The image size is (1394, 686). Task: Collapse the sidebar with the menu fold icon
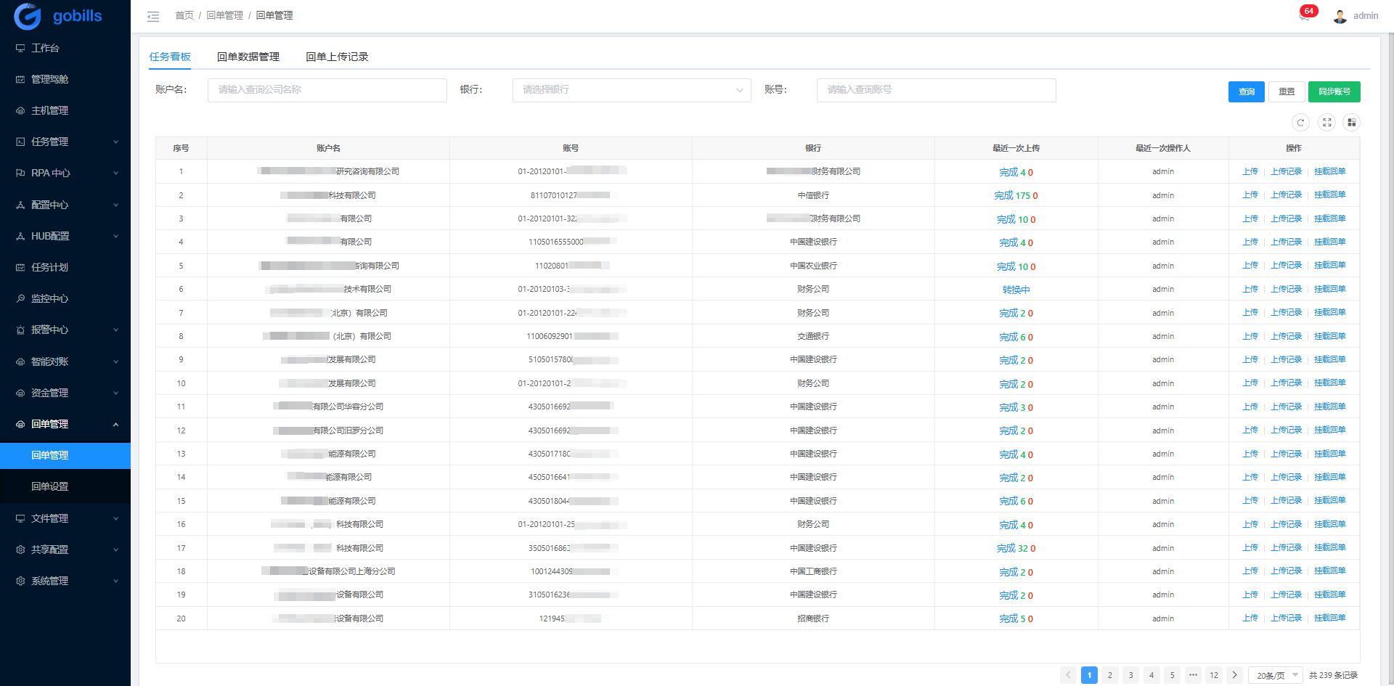click(x=153, y=16)
